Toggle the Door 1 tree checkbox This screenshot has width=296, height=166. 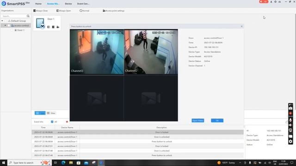[12, 30]
